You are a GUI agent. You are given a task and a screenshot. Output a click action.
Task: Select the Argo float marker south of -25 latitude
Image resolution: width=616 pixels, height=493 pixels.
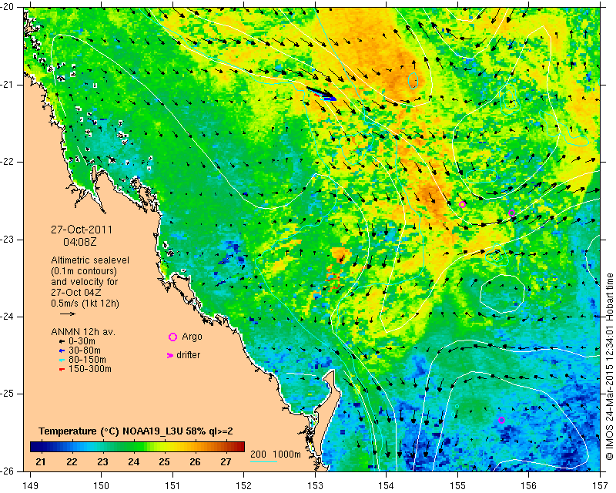501,421
